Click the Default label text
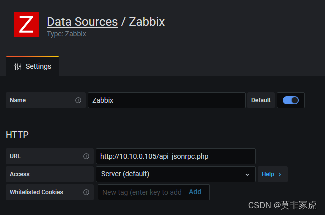The height and width of the screenshot is (215, 325). pyautogui.click(x=261, y=100)
